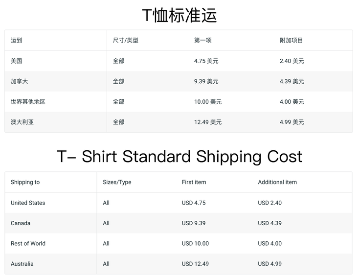Click the 'Sizes/Type' column header
Image resolution: width=359 pixels, height=280 pixels.
117,182
